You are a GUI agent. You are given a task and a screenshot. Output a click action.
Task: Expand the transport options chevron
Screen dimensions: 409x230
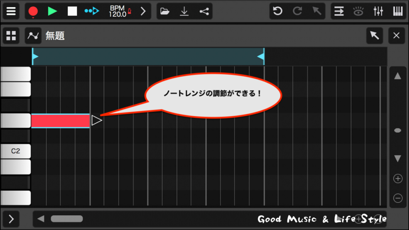143,11
